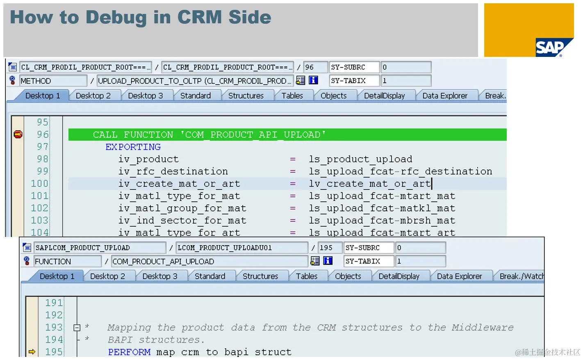Viewport: 583px width, 359px height.
Task: Click ls_upload_fcat-mtart_mat on line 101
Action: [382, 196]
